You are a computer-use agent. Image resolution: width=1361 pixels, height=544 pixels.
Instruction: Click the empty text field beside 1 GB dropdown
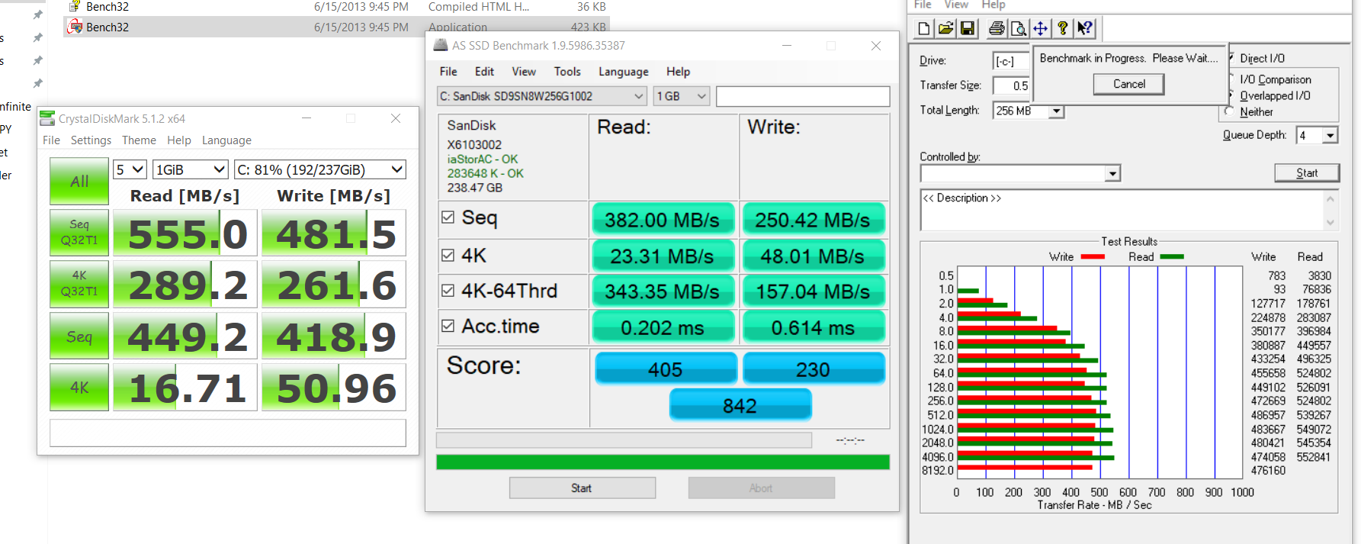tap(803, 96)
